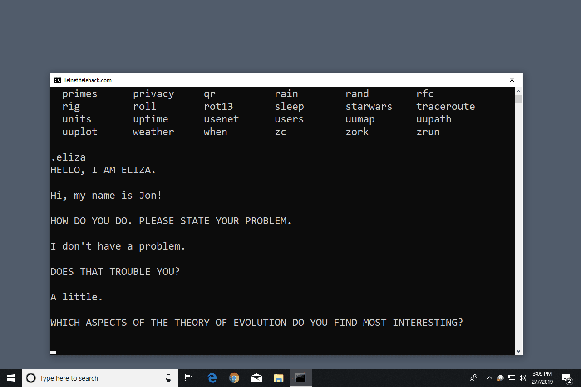The height and width of the screenshot is (387, 581).
Task: Click the Telnet window title bar icon
Action: (x=58, y=80)
